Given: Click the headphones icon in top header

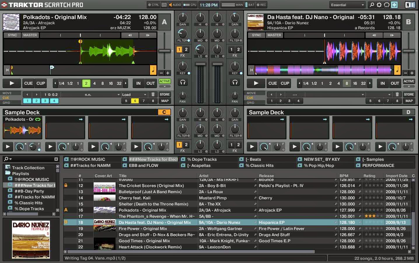Looking at the screenshot, I should (387, 5).
